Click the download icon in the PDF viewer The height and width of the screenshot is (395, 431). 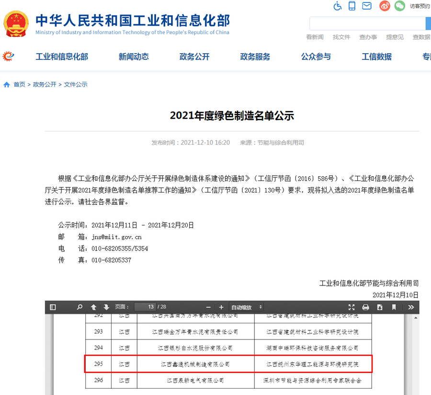pos(379,307)
